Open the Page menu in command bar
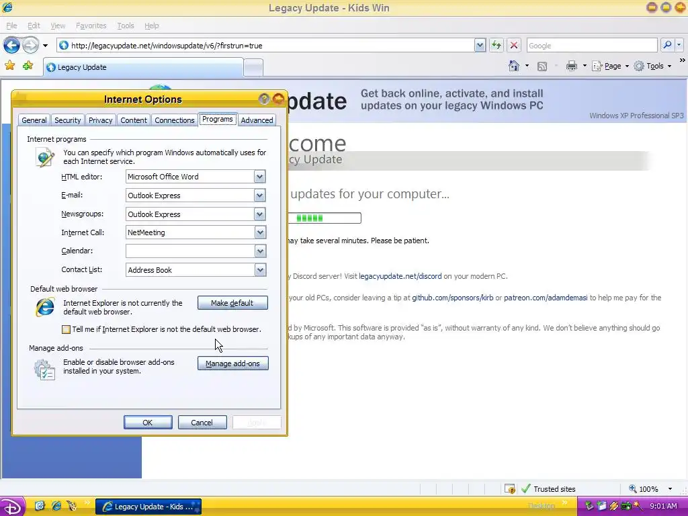Screen dimensions: 688x516 coord(610,66)
